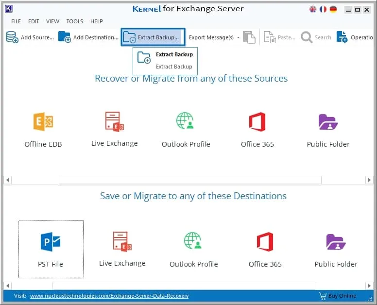The height and width of the screenshot is (305, 377).
Task: Choose Live Exchange source icon
Action: (x=115, y=129)
